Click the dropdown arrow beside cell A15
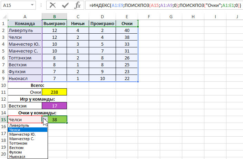243x159 pixels. coord(45,120)
